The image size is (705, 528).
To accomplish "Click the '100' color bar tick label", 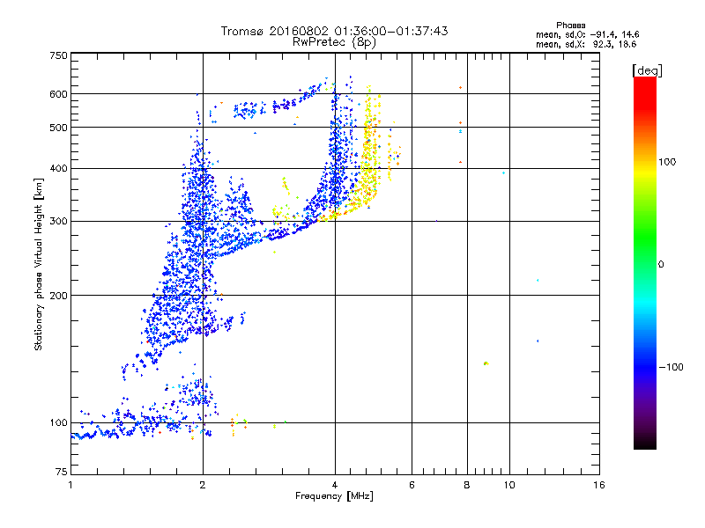I will click(667, 162).
